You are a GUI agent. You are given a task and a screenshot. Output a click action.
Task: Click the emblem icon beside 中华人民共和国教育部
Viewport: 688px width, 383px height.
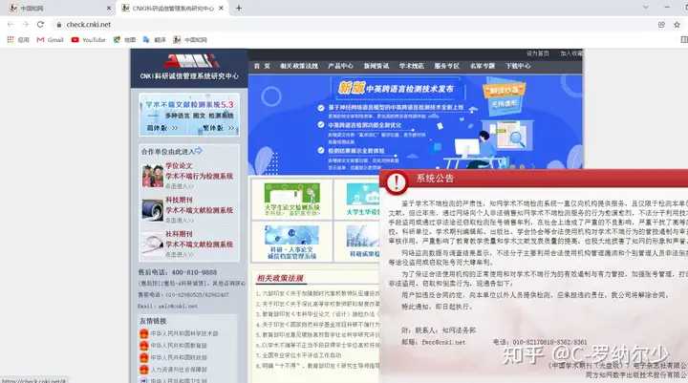coord(144,346)
